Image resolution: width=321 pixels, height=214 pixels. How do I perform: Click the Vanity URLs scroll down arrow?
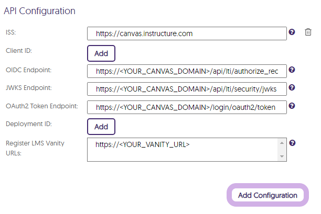[x=282, y=156]
